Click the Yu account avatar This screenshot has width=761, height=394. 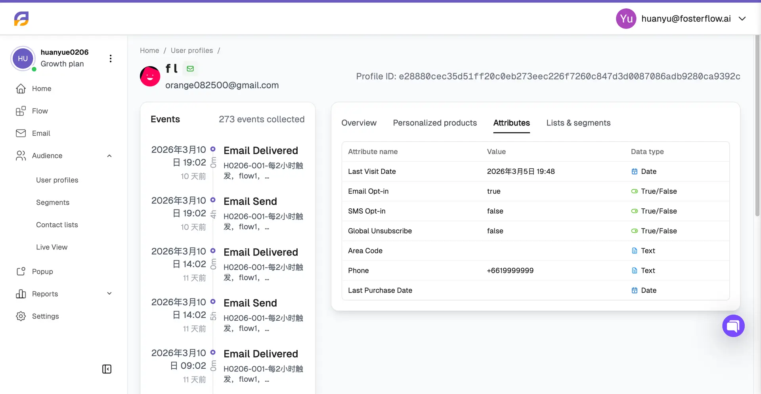coord(626,19)
